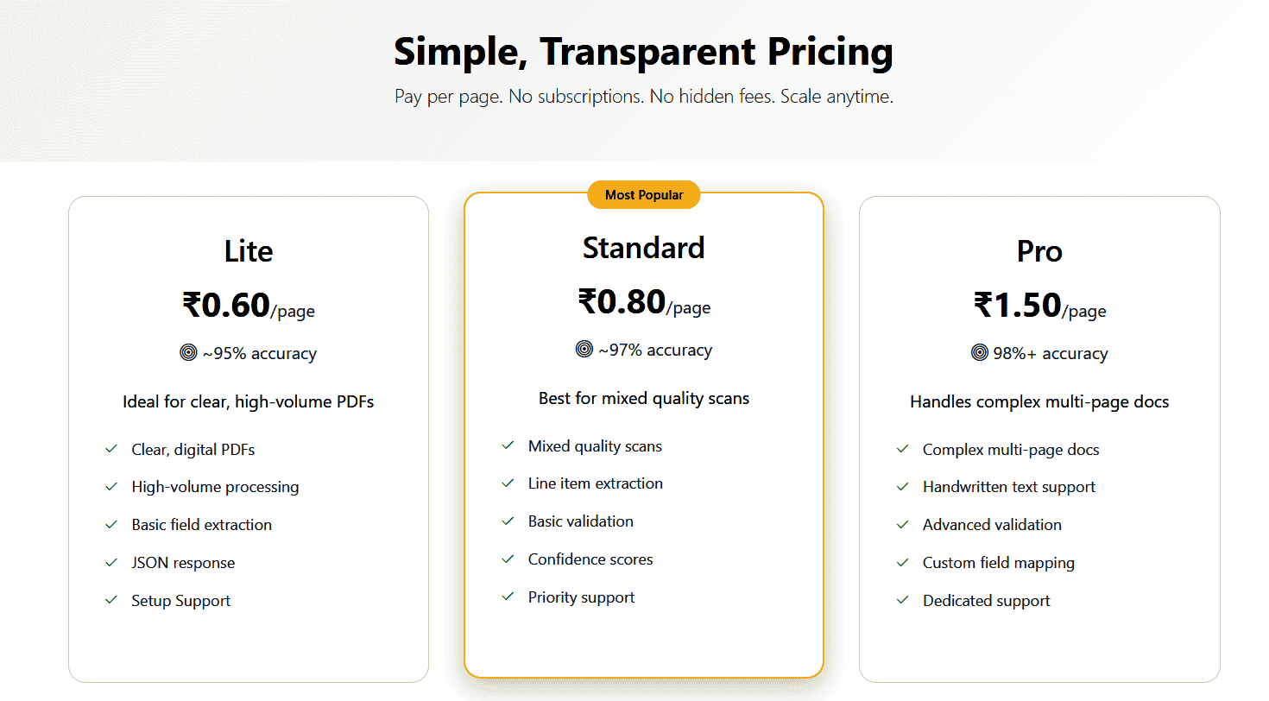Click the Dedicated support feature text
The width and height of the screenshot is (1269, 701).
(986, 601)
